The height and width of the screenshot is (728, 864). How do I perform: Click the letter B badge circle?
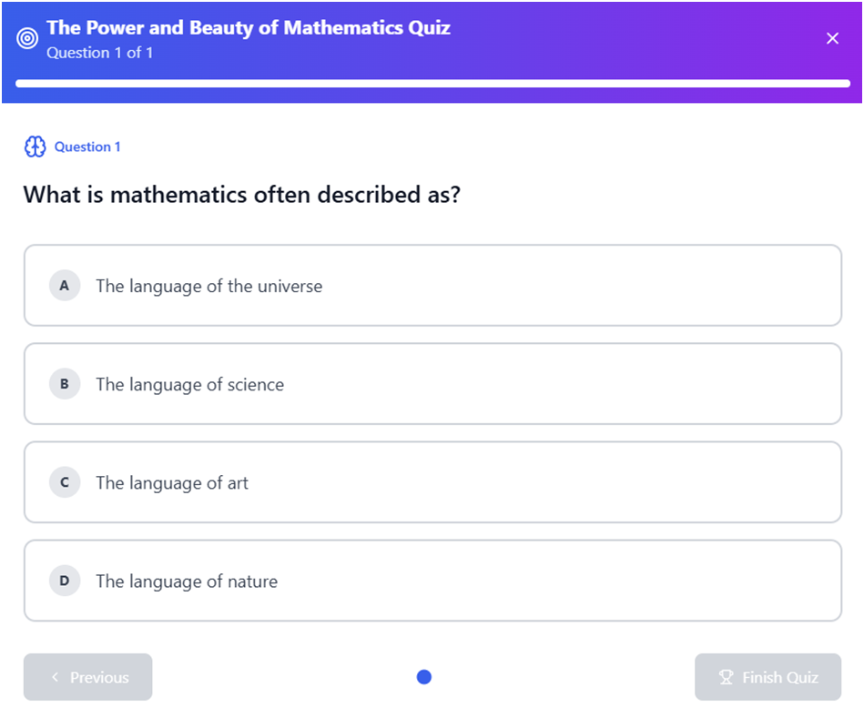click(64, 384)
